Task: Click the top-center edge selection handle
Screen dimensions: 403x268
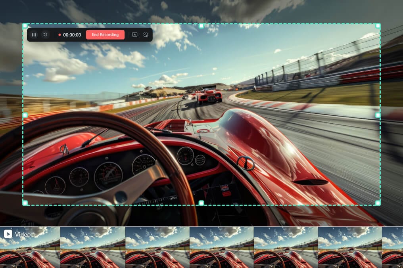Action: [201, 26]
